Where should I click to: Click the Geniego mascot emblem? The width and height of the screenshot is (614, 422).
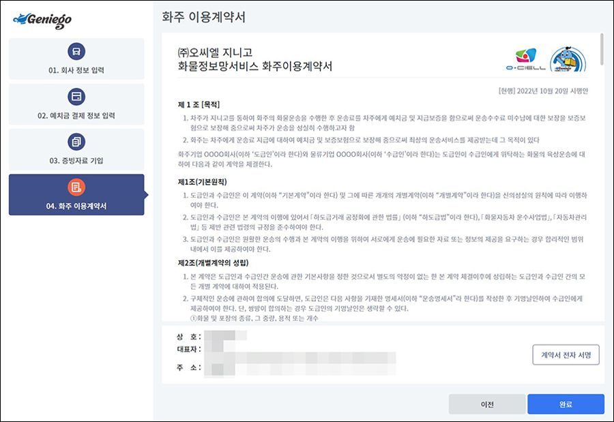(568, 59)
